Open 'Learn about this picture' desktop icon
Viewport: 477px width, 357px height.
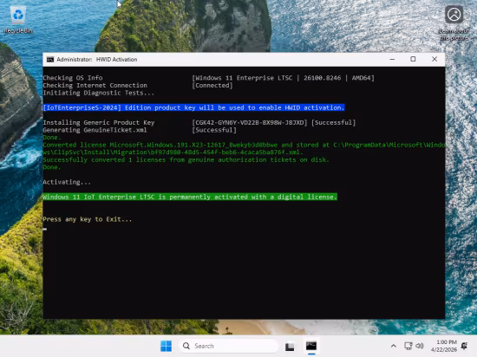pyautogui.click(x=454, y=23)
